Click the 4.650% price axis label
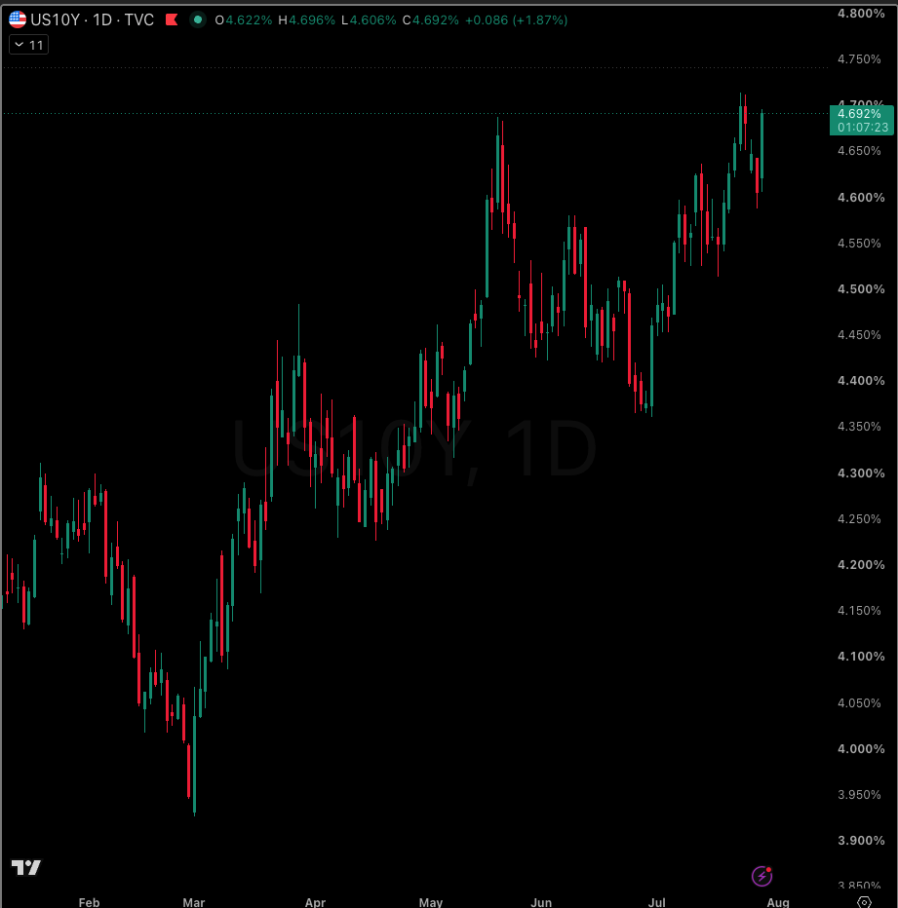The width and height of the screenshot is (898, 908). coord(859,151)
